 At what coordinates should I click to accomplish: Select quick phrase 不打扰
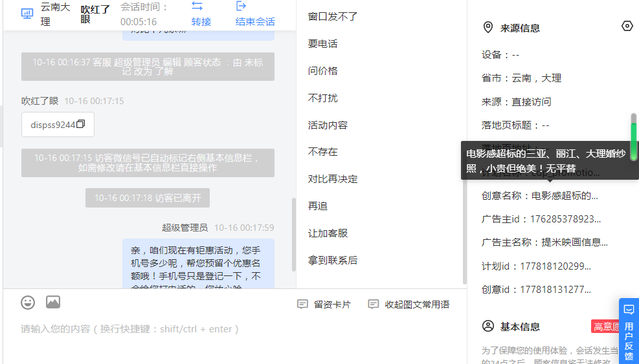tap(323, 98)
